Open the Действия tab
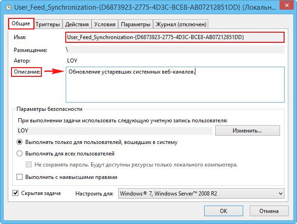This screenshot has height=224, width=297. tap(77, 24)
